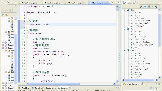The image size is (162, 91).
Task: Collapse the Bomb node in Outline
Action: point(125,10)
